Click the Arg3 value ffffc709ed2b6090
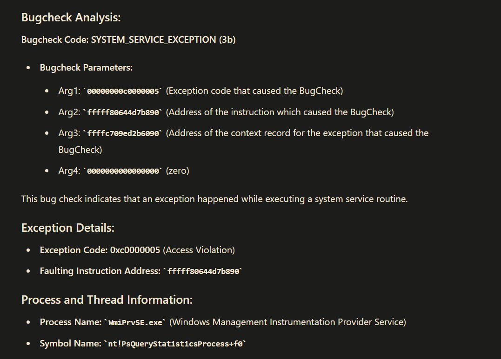The image size is (501, 359). point(123,133)
